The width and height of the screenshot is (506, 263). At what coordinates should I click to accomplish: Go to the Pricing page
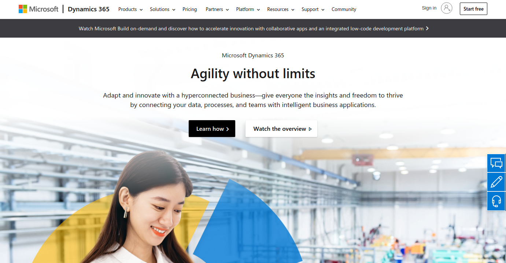[190, 9]
